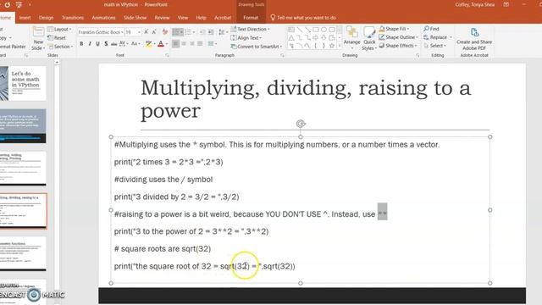
Task: Open Align Text menu
Action: (x=246, y=37)
